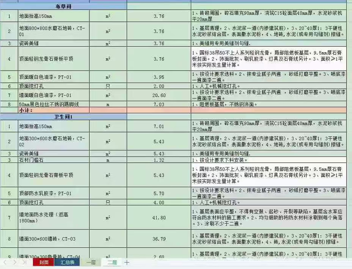
Task: Select the 布草间 section header cell
Action: [63, 7]
